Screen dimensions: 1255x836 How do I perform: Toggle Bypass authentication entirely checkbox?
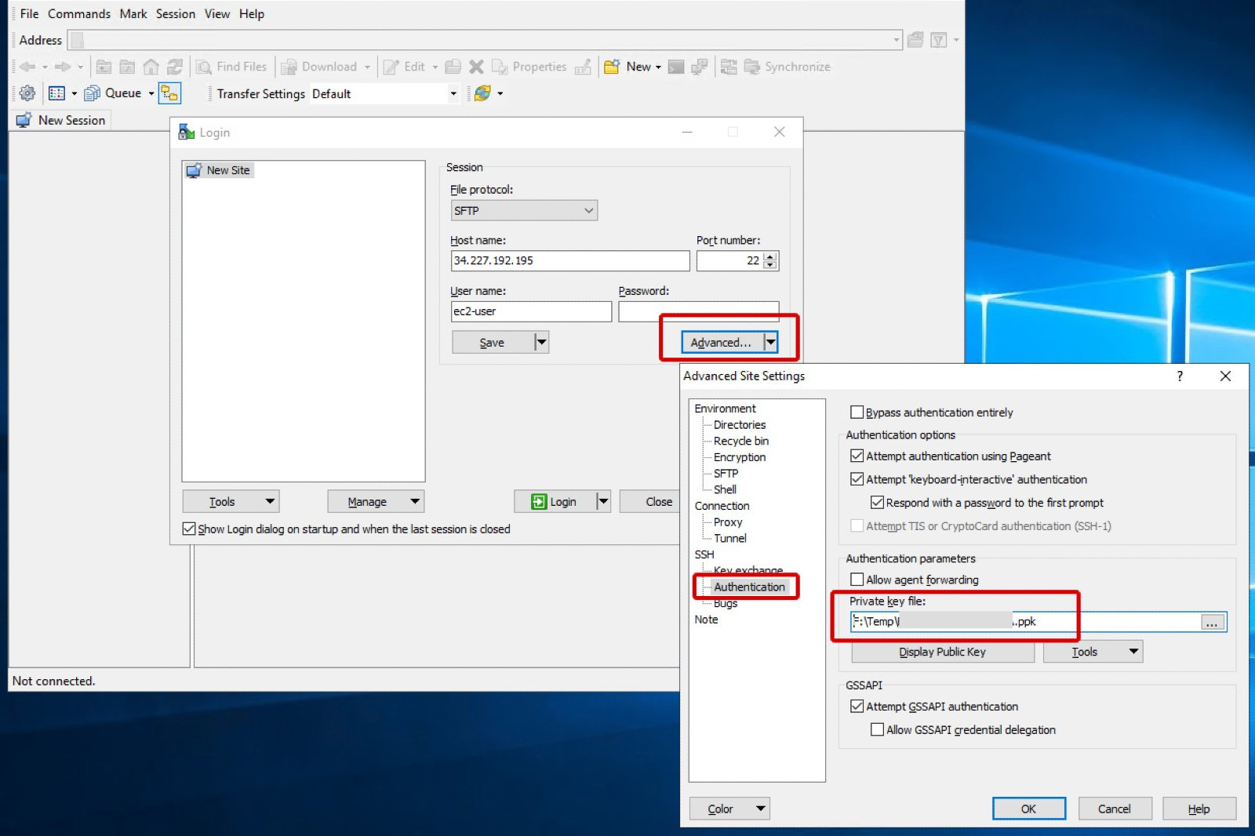pyautogui.click(x=857, y=413)
